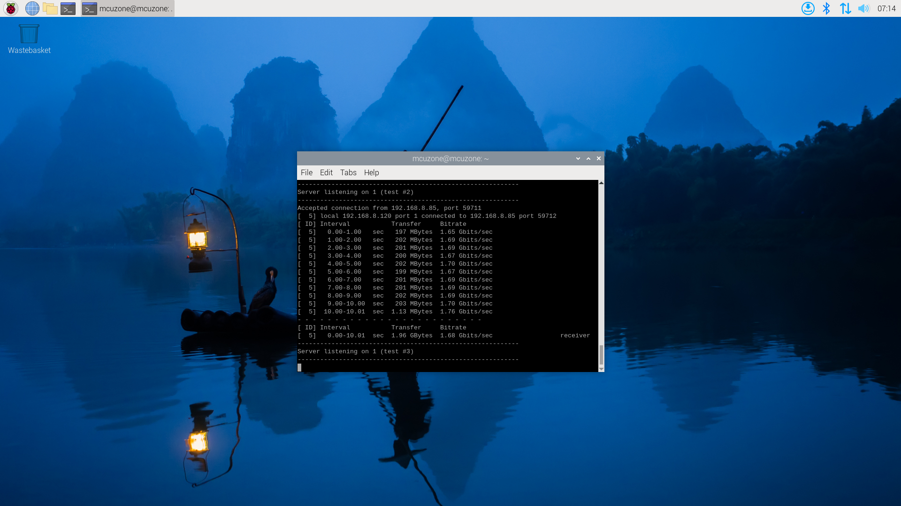Viewport: 901px width, 506px height.
Task: Launch new terminal from taskbar launcher
Action: (x=68, y=8)
